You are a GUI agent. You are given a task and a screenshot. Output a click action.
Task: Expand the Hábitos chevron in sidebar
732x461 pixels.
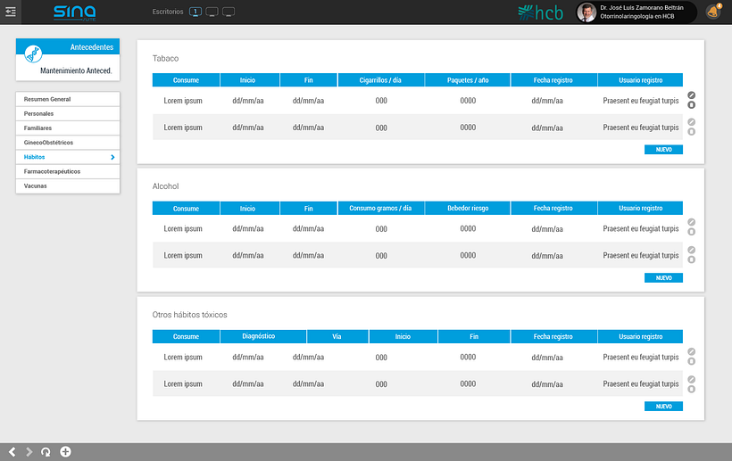click(112, 157)
